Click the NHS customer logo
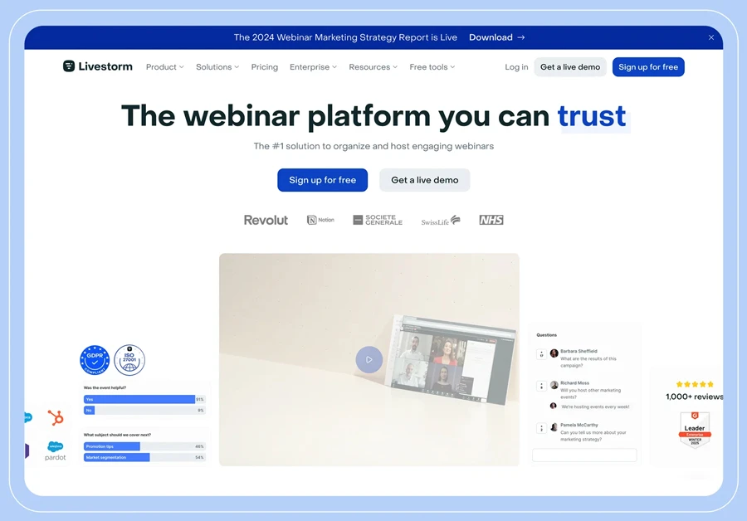 tap(491, 219)
